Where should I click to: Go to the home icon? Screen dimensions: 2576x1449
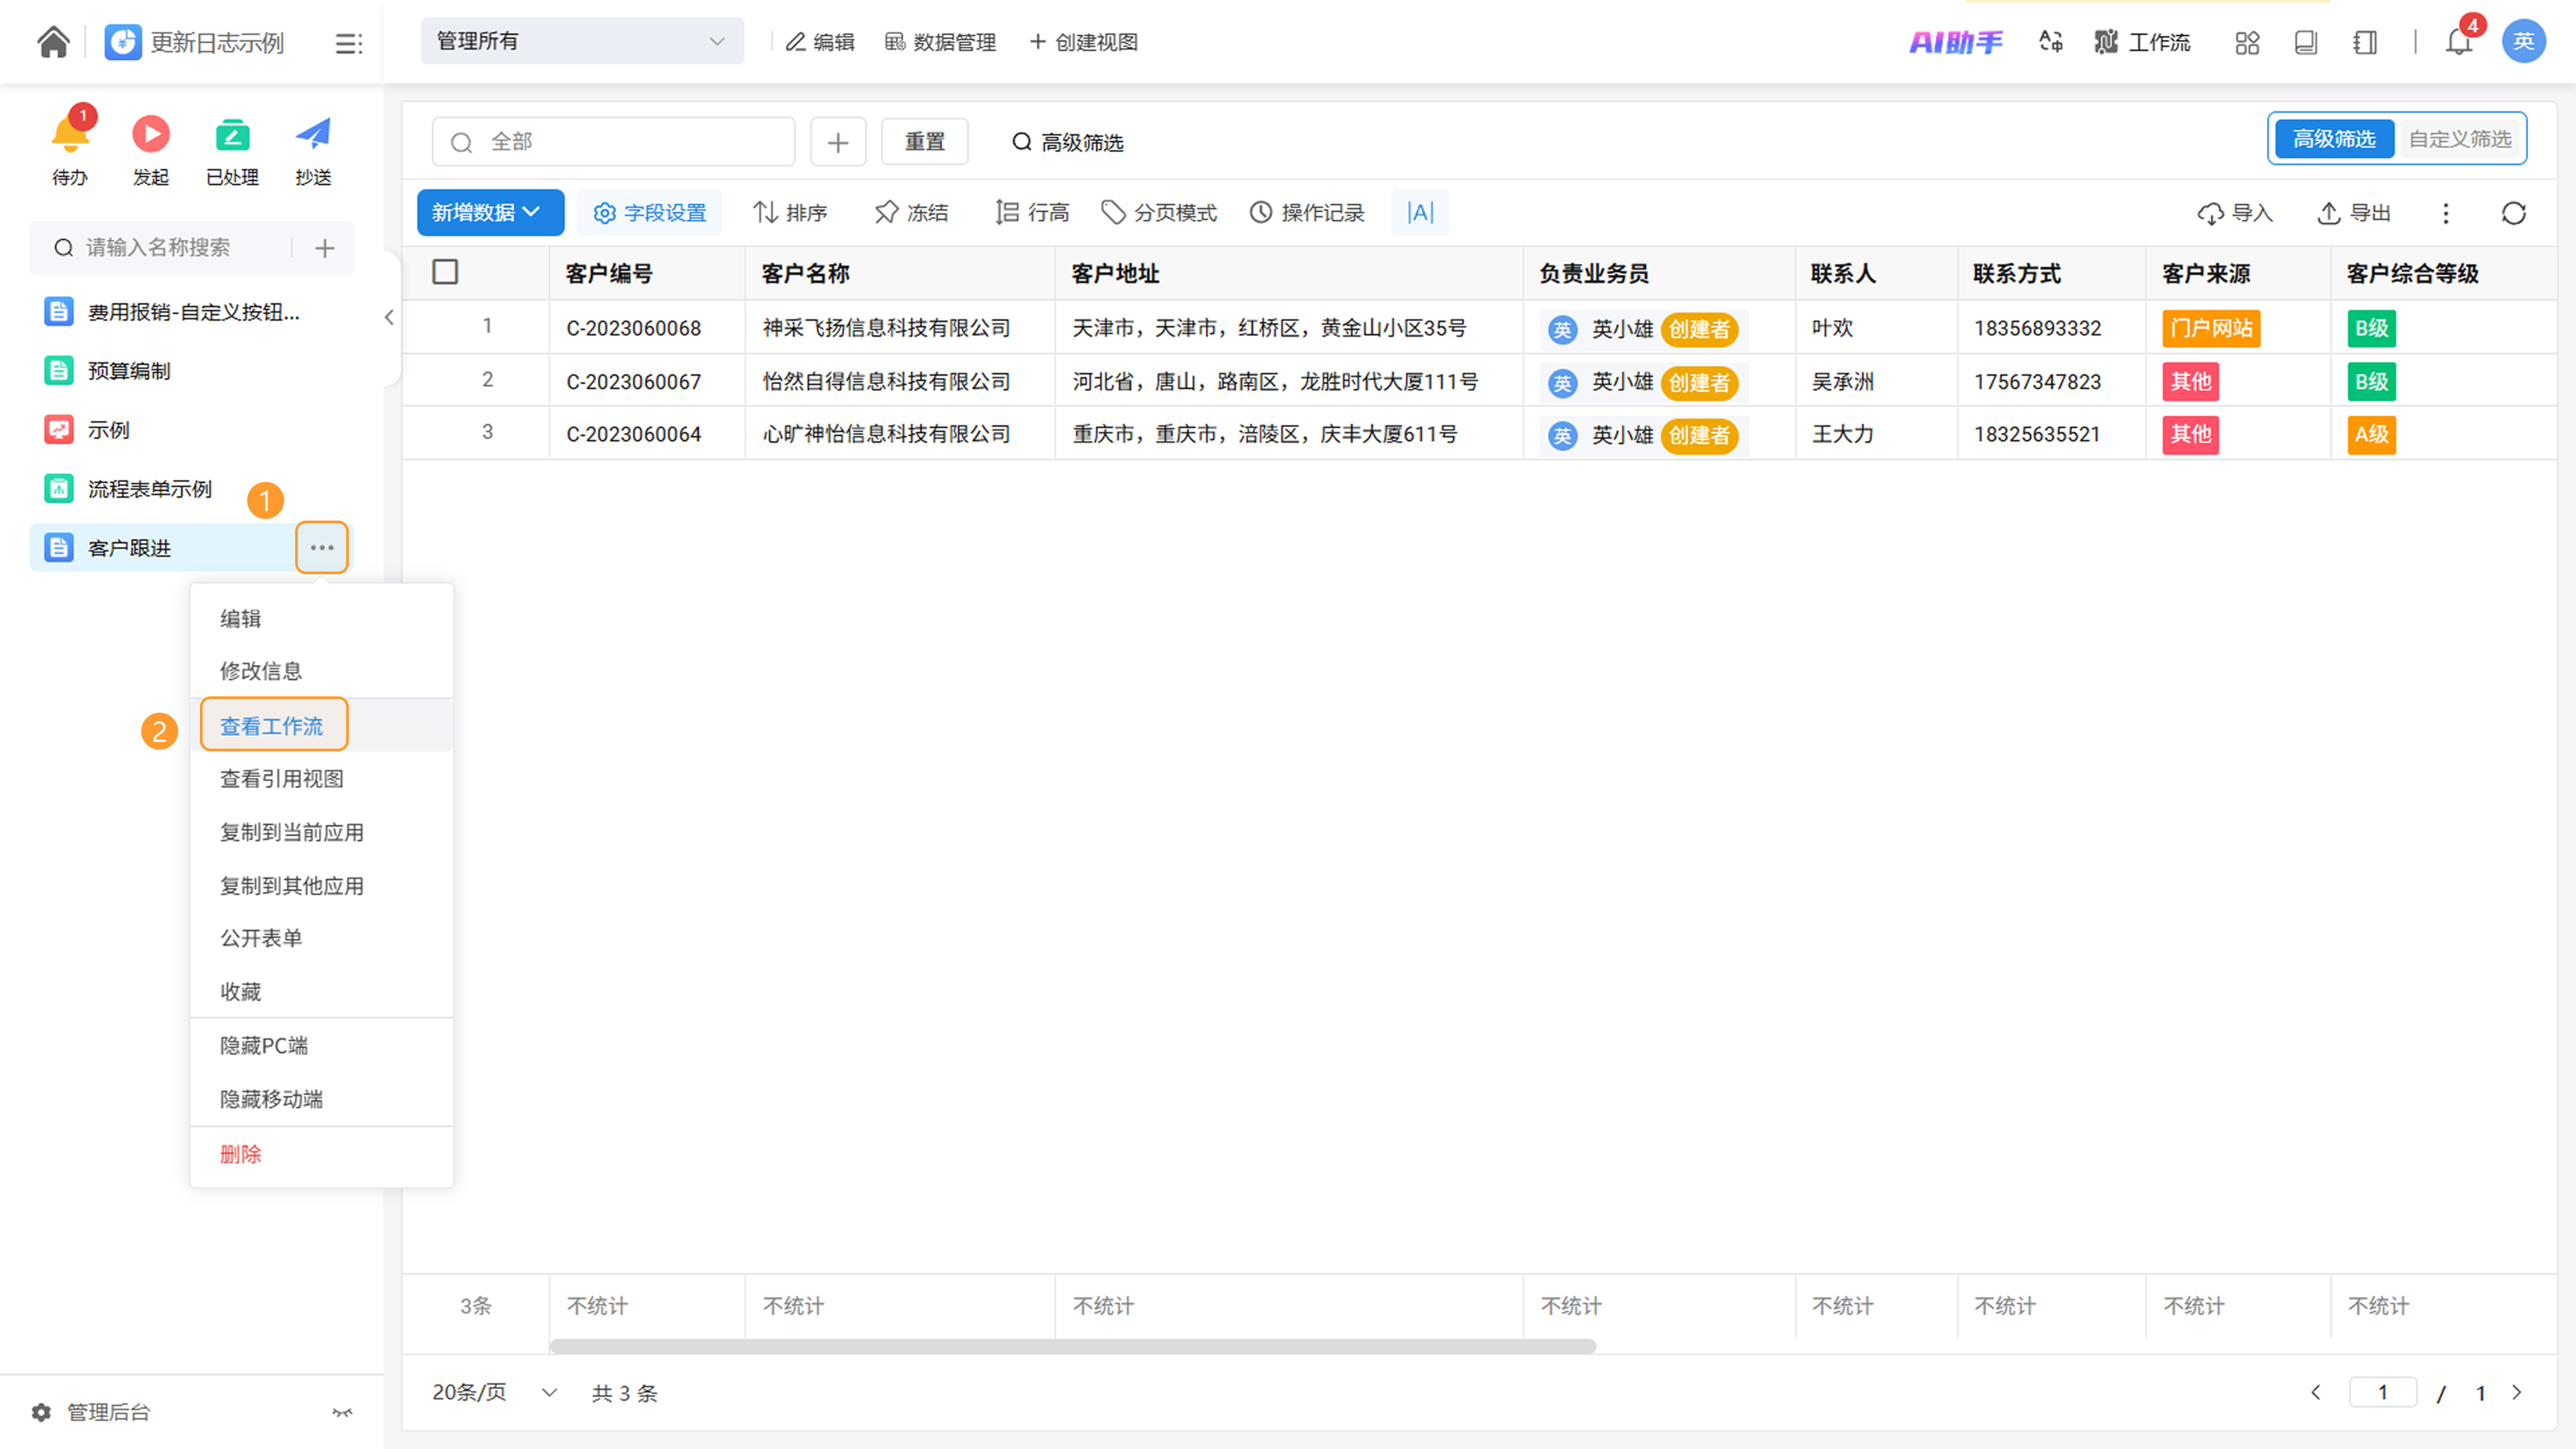[53, 42]
